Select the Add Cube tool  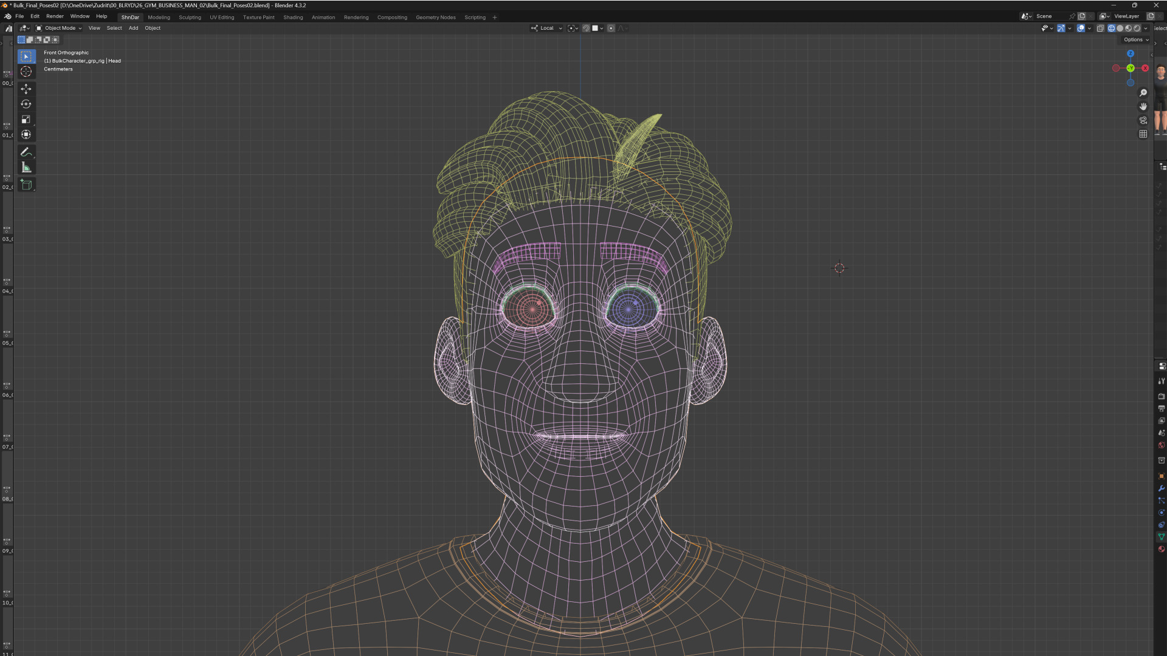(x=26, y=185)
